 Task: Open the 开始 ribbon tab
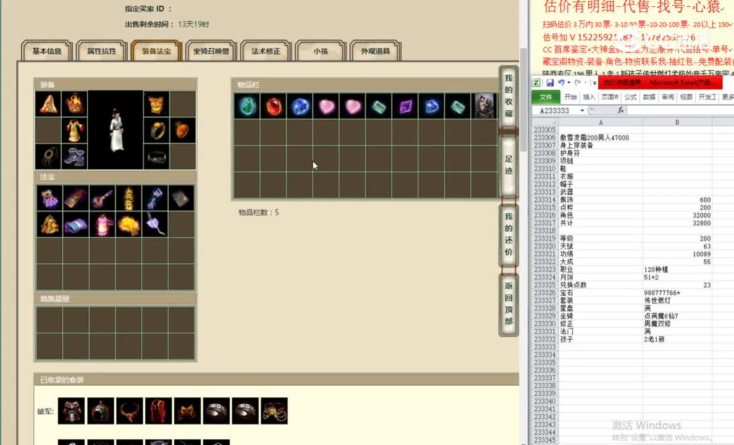(x=570, y=97)
